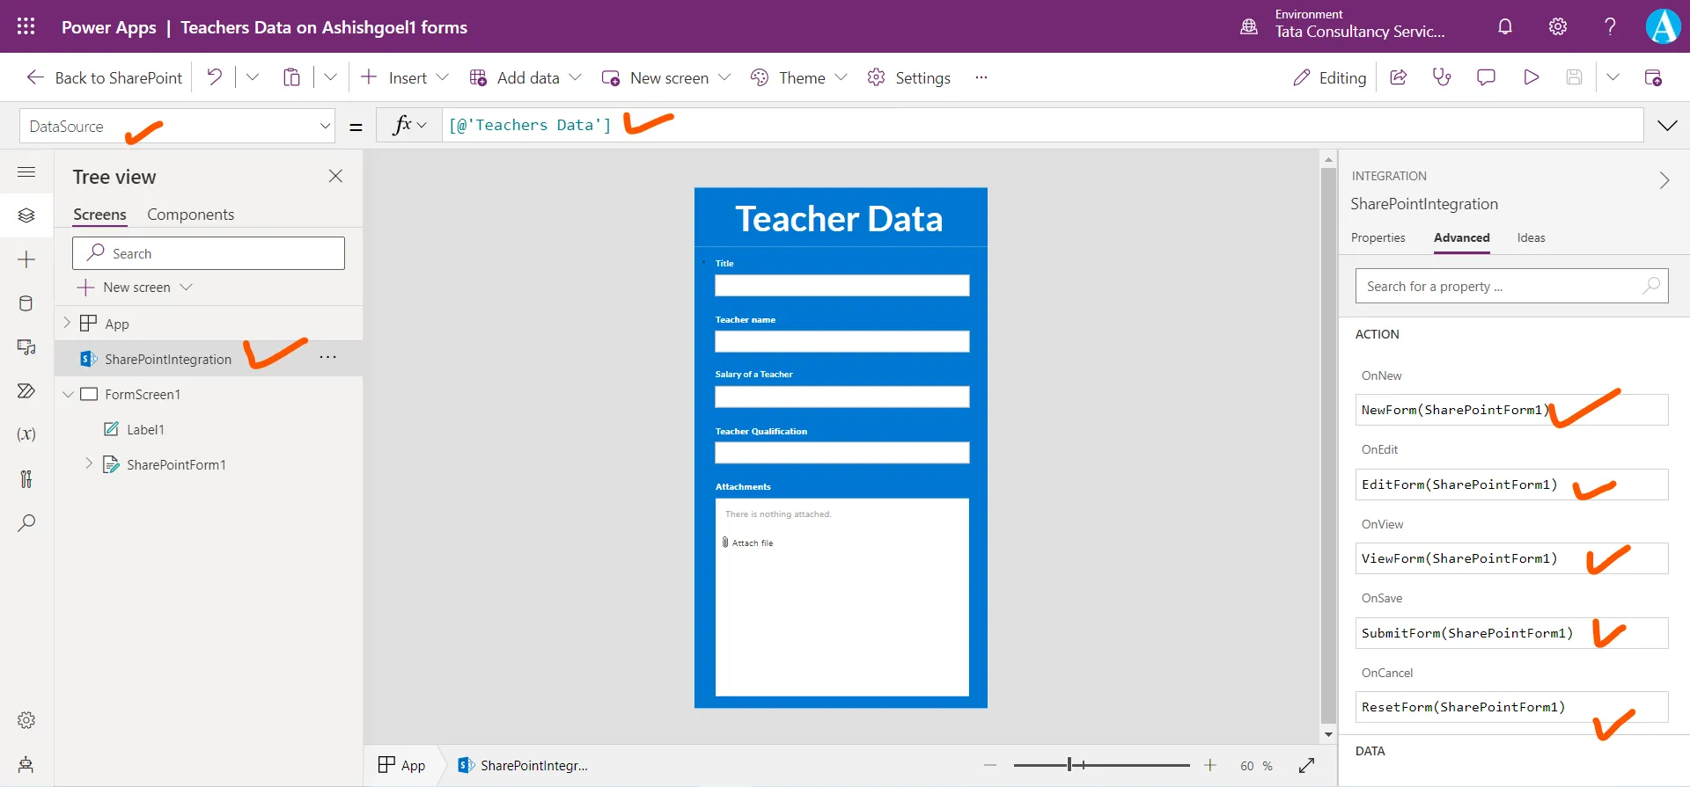
Task: Open Tree view layers icon
Action: click(26, 215)
